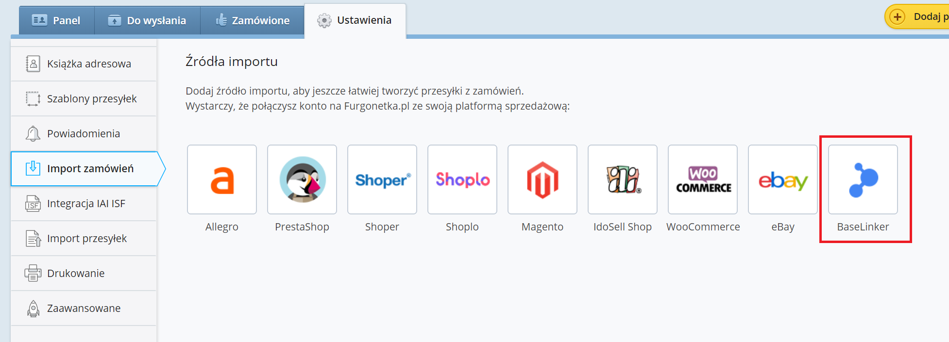949x342 pixels.
Task: Switch to the Panel tab
Action: [x=56, y=20]
